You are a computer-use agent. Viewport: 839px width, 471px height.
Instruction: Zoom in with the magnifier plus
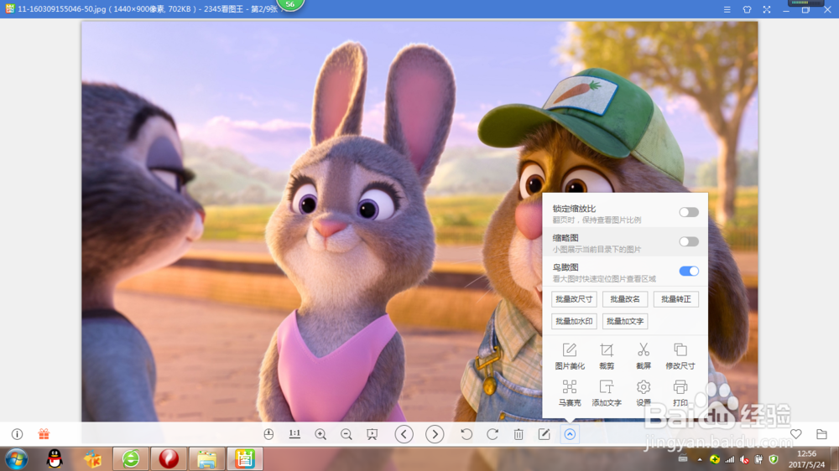[320, 434]
